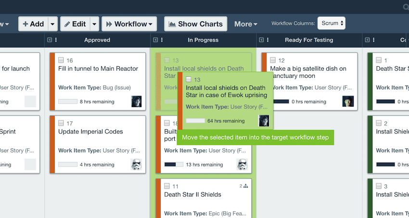Open the Workflow Columns Scrum selector
This screenshot has height=218, width=409.
(331, 23)
